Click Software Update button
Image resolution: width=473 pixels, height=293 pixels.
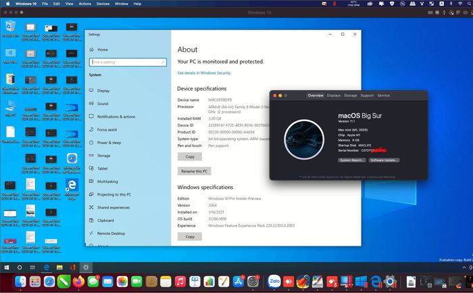tap(384, 160)
